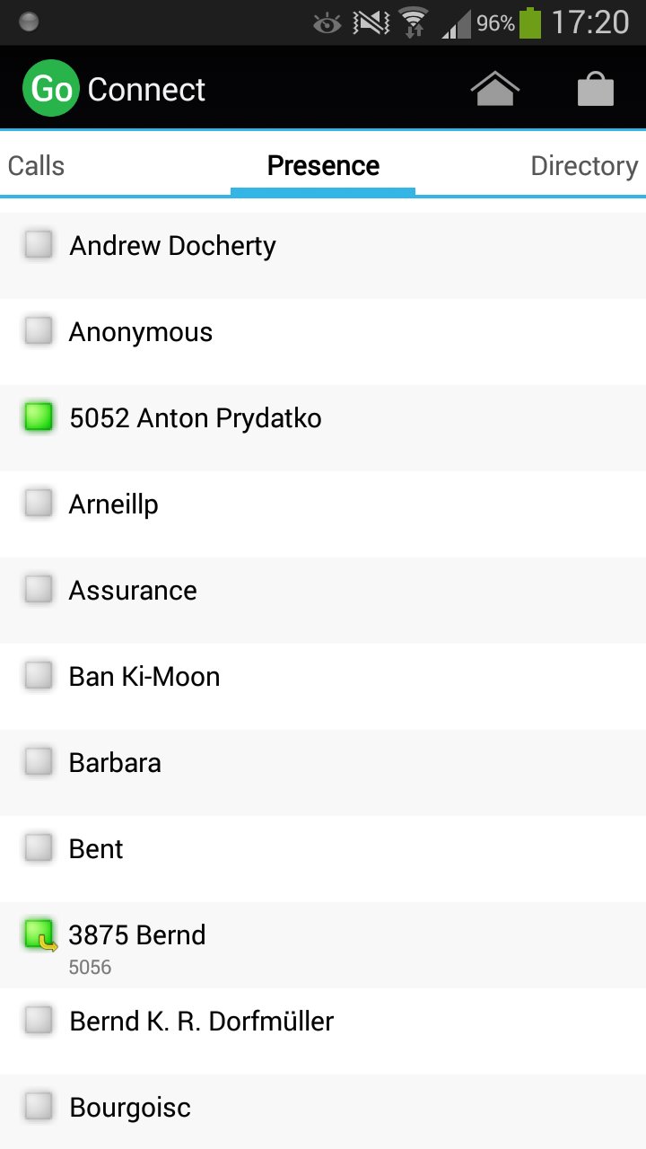Tap the Go Connect app logo
This screenshot has width=646, height=1149.
click(x=51, y=89)
